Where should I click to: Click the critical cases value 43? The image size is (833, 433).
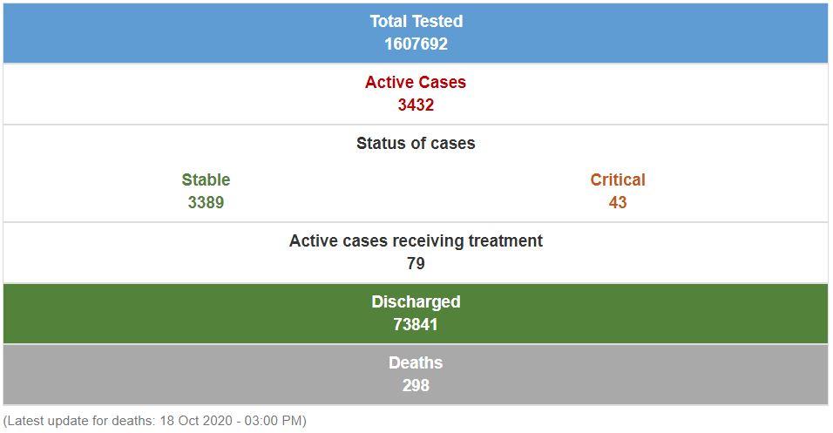click(x=618, y=203)
